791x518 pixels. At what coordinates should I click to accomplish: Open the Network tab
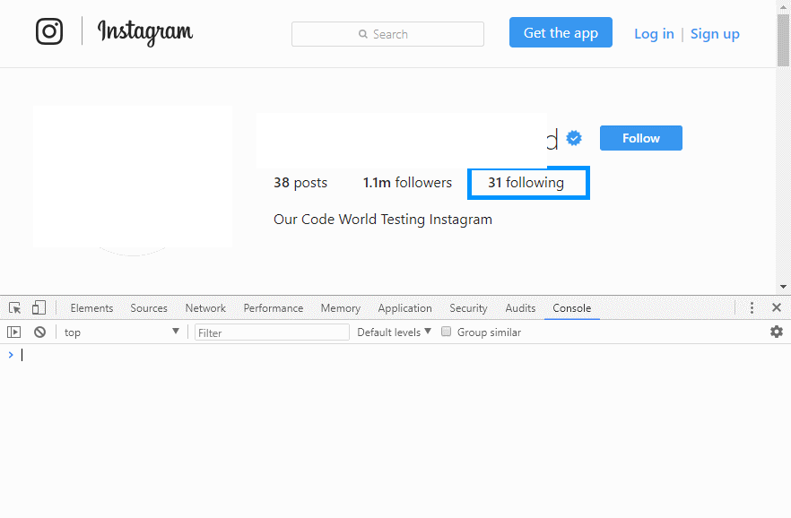(205, 308)
